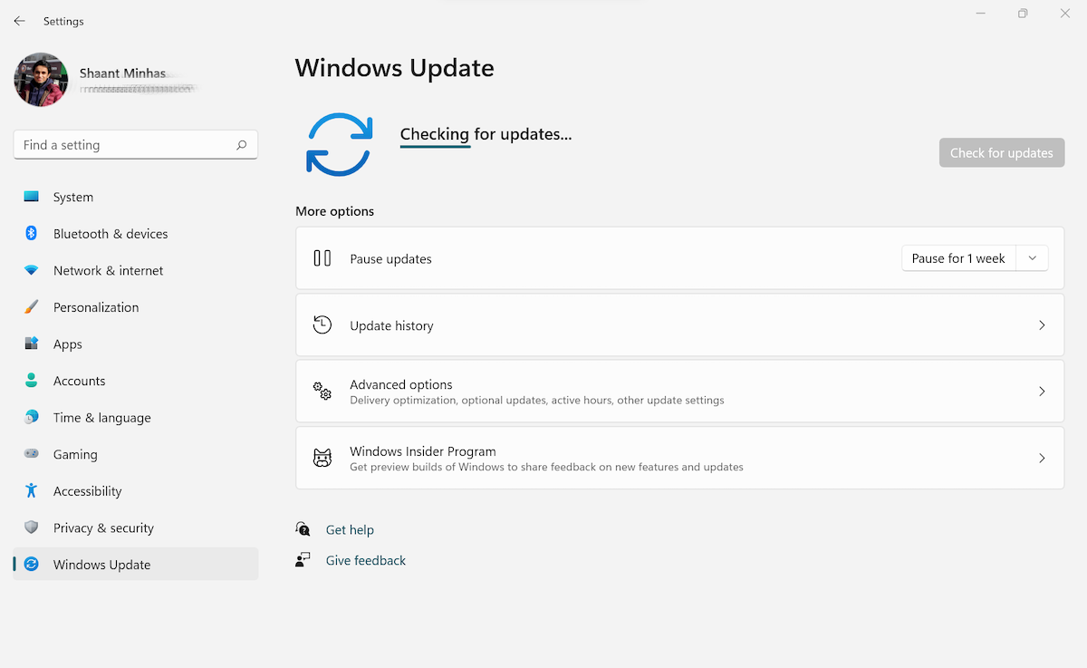The height and width of the screenshot is (668, 1087).
Task: Open the Pause for 1 week dropdown arrow
Action: pos(1032,257)
